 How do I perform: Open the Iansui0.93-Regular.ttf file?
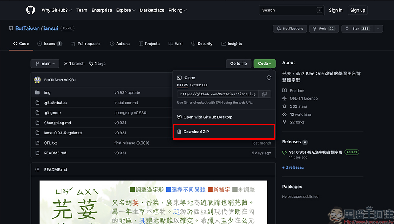(63, 133)
